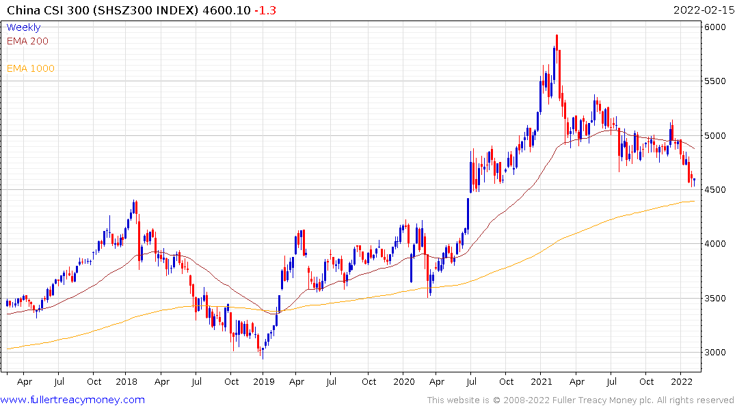The width and height of the screenshot is (735, 410).
Task: Select the 2021 time axis marker
Action: point(541,381)
